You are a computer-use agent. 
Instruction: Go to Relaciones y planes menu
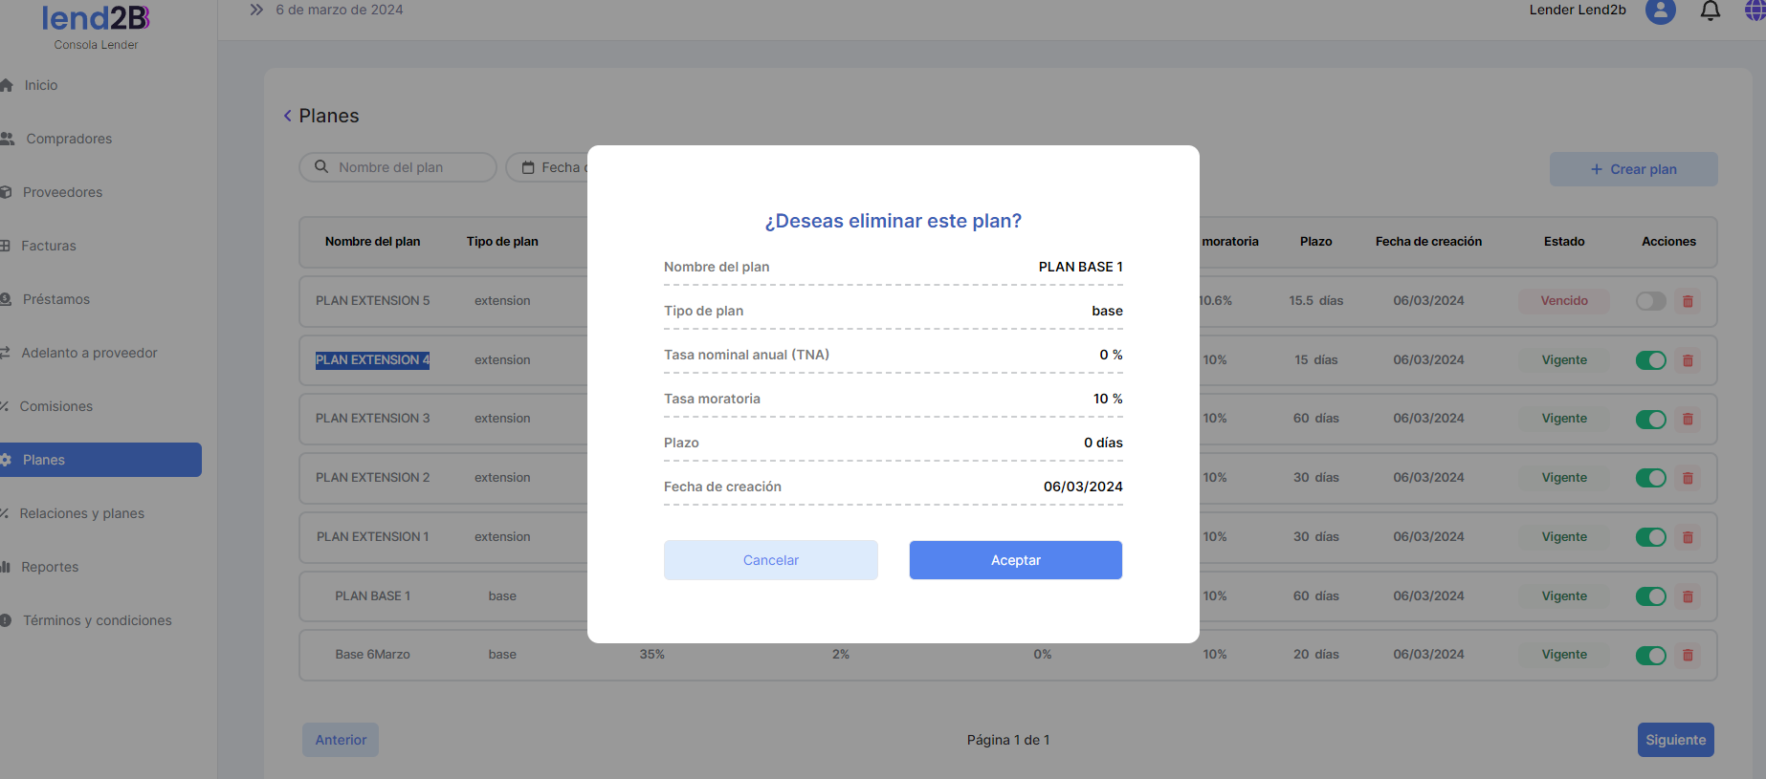[x=81, y=513]
